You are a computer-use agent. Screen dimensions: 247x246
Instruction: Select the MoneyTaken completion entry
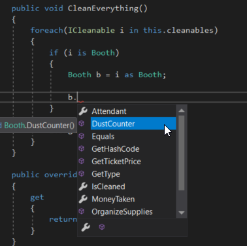(113, 199)
